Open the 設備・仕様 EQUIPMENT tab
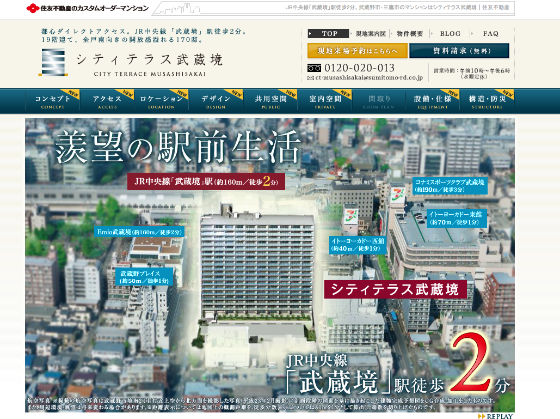Screen dimensions: 560x419 (x=432, y=101)
